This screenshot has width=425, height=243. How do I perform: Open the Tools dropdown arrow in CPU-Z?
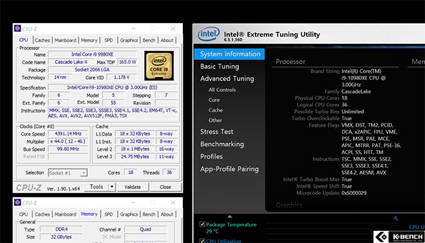tap(111, 186)
